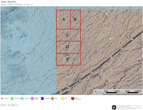Click the red Boundary legend icon
Viewport: 143px width, 110px height.
[x=2, y=98]
